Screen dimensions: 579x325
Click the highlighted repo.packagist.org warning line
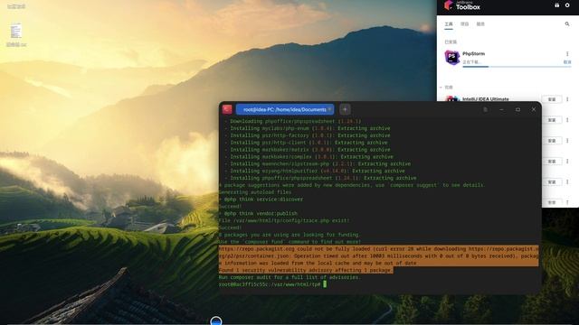pyautogui.click(x=379, y=256)
